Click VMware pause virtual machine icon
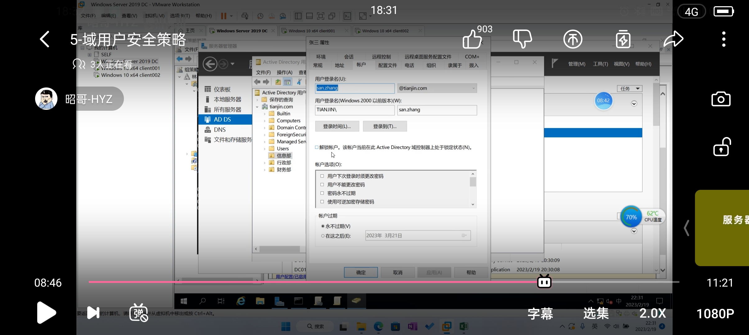Image resolution: width=749 pixels, height=335 pixels. [224, 16]
